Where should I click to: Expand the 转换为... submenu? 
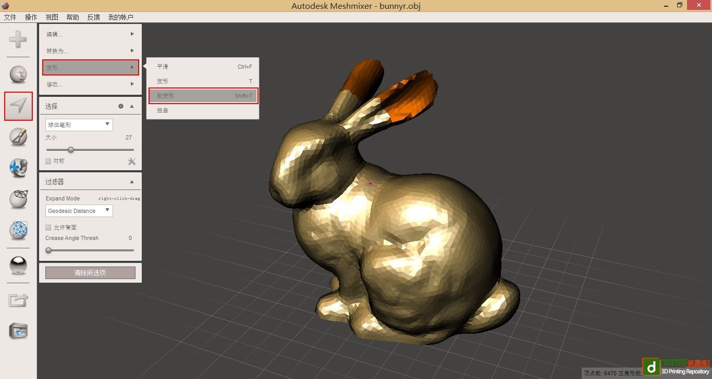[x=91, y=51]
